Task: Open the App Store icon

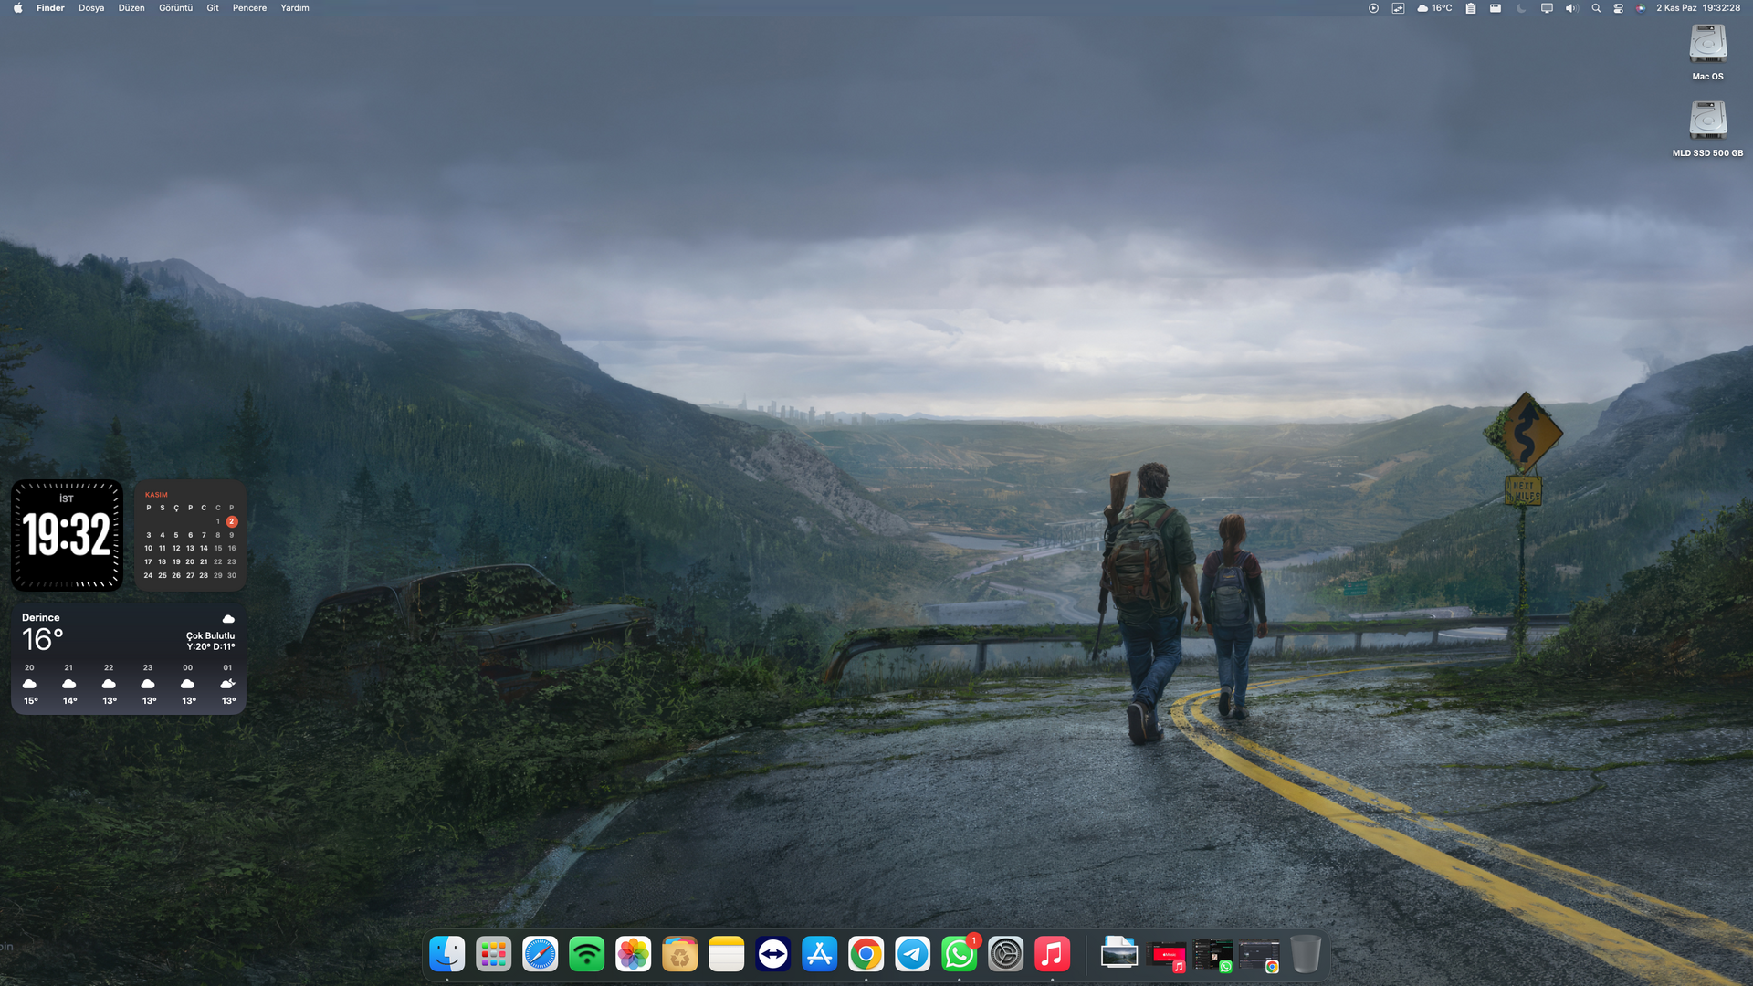Action: pyautogui.click(x=819, y=955)
